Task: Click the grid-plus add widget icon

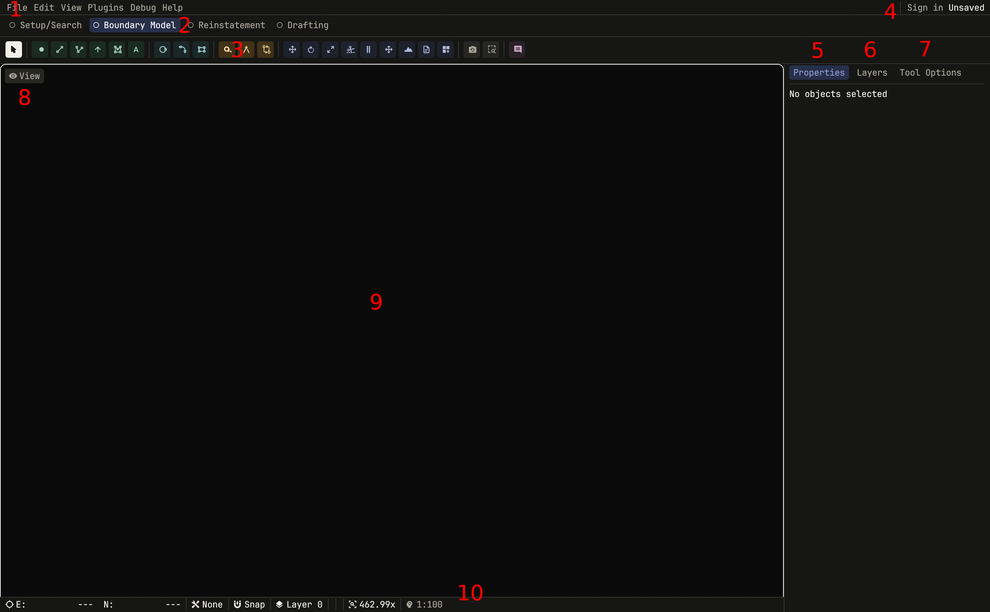Action: pyautogui.click(x=446, y=50)
